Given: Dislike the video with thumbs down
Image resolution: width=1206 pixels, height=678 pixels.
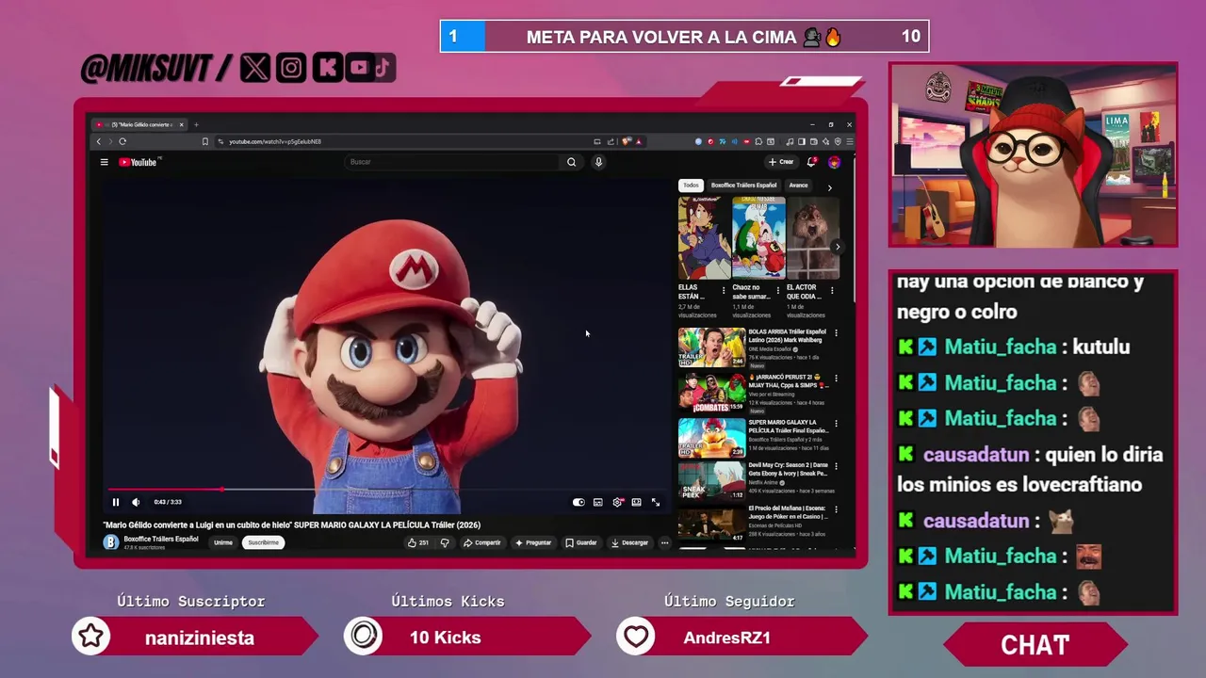Looking at the screenshot, I should click(445, 542).
